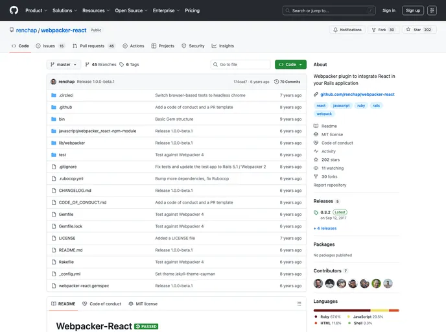446x332 pixels.
Task: Click the JavaScript segment in languages bar
Action: pos(380,311)
